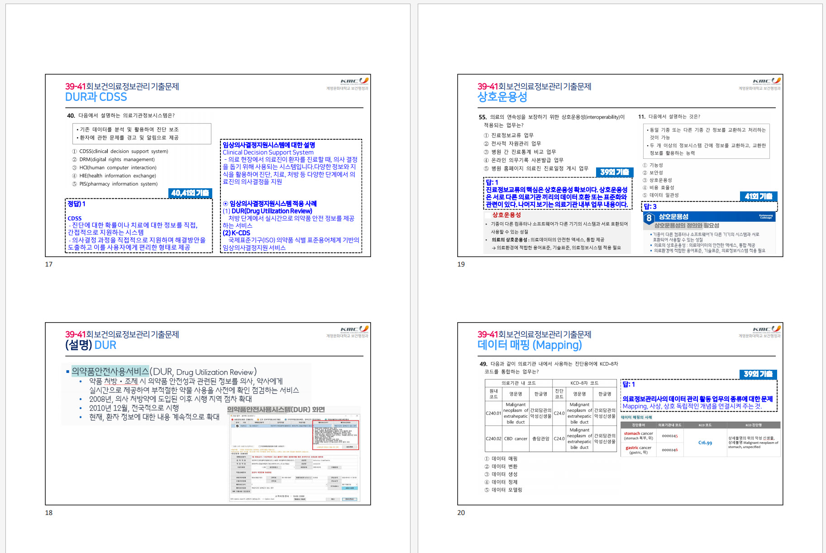Click table cell 'CBD cancer'

[516, 439]
